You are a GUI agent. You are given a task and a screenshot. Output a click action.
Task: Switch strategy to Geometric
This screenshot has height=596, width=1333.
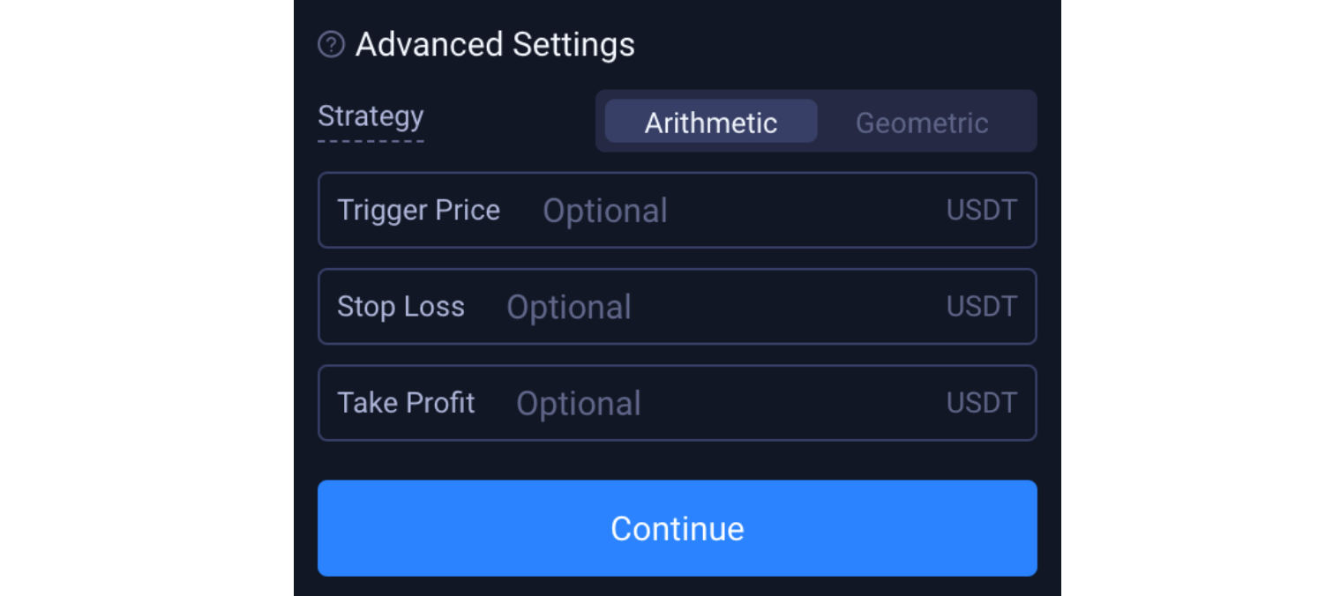(x=921, y=122)
